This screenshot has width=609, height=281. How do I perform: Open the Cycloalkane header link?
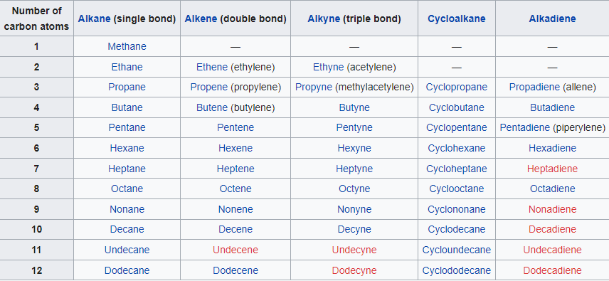(x=456, y=18)
